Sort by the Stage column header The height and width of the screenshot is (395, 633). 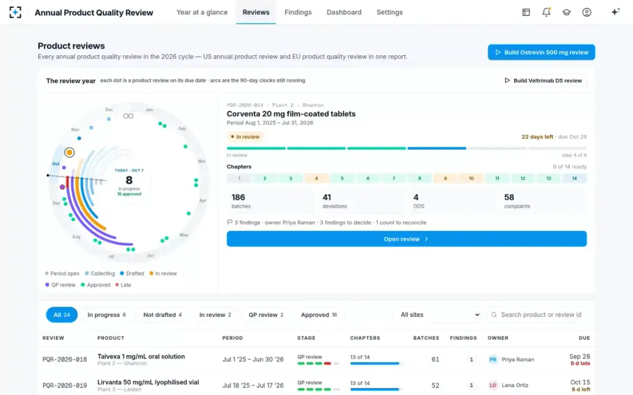point(306,338)
